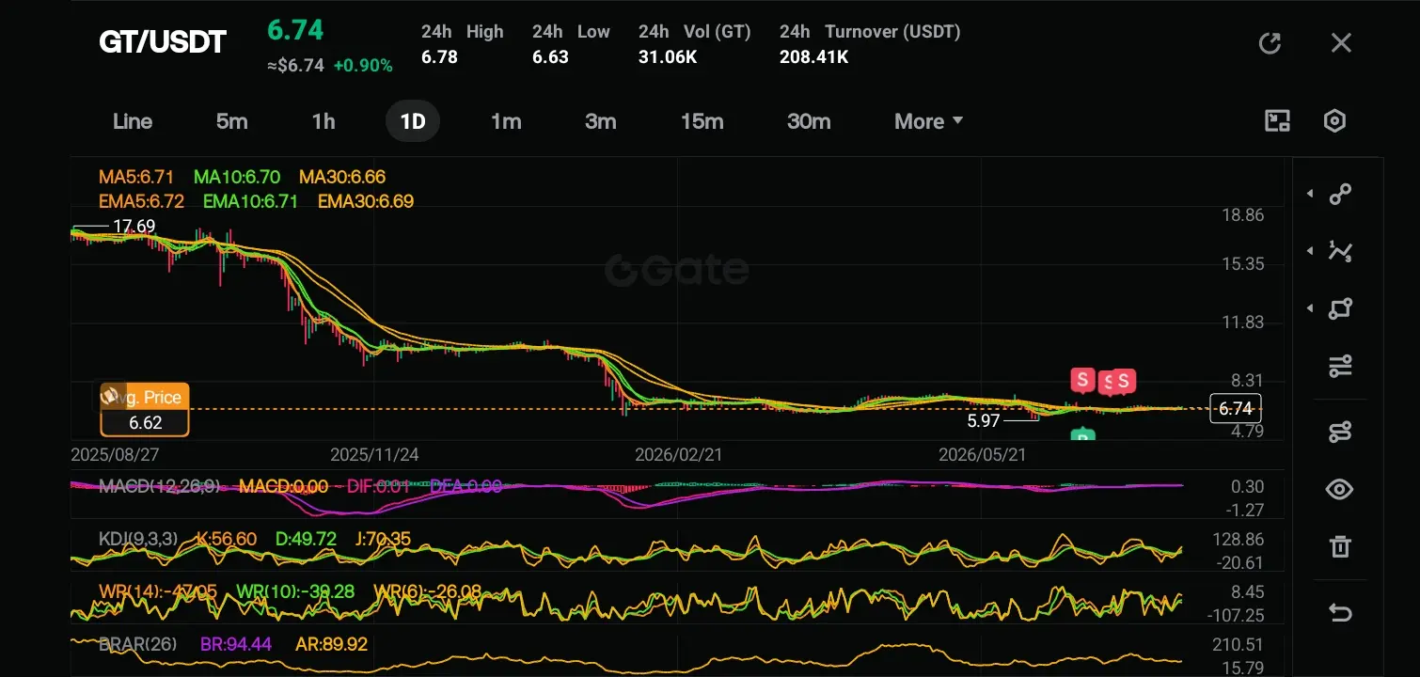Toggle visibility of drawings with eye icon

click(1340, 489)
